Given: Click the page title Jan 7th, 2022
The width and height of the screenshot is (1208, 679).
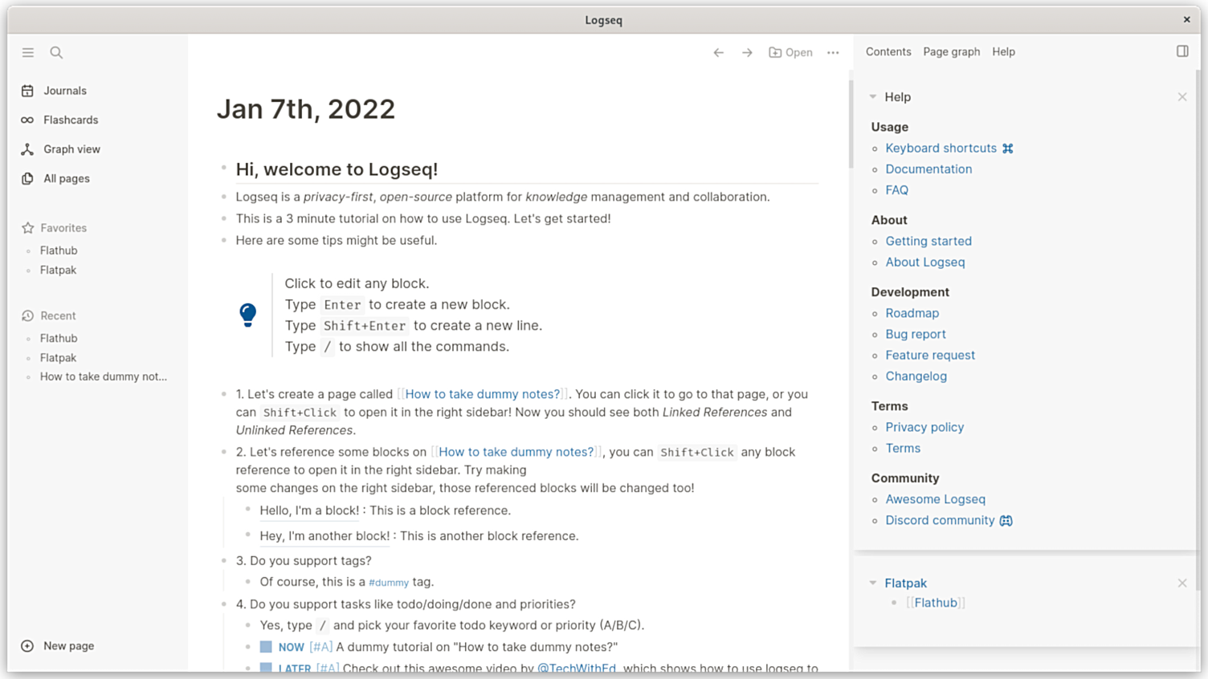Looking at the screenshot, I should [x=306, y=109].
